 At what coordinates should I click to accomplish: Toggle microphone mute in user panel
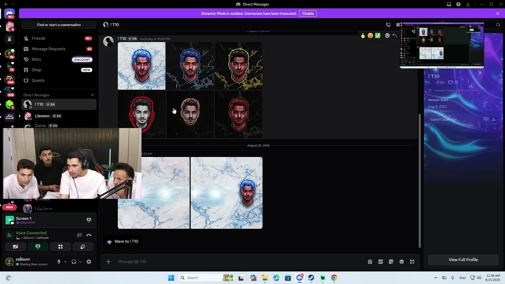point(59,262)
